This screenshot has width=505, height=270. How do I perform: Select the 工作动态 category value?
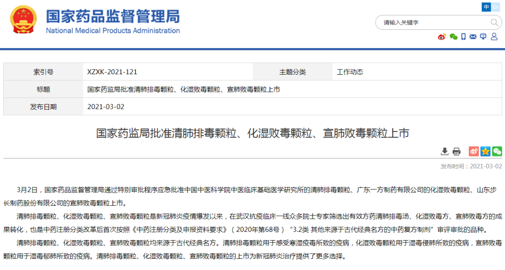pyautogui.click(x=350, y=72)
